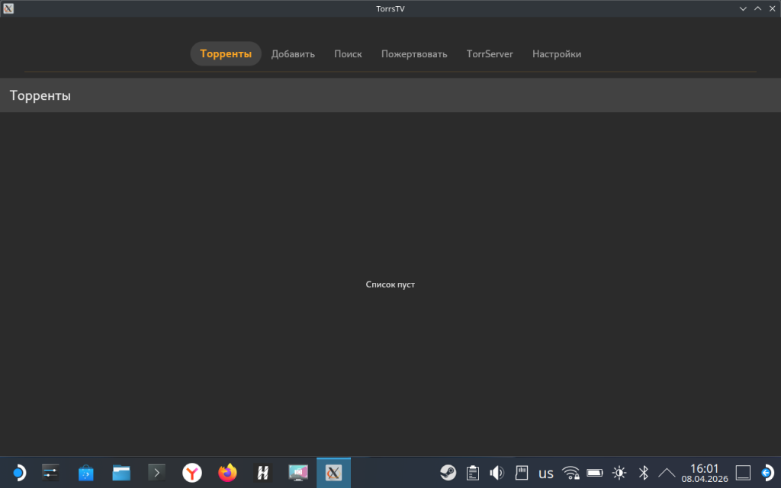Screen dimensions: 781x488
Task: Open the Пожертвовать page
Action: coord(414,54)
